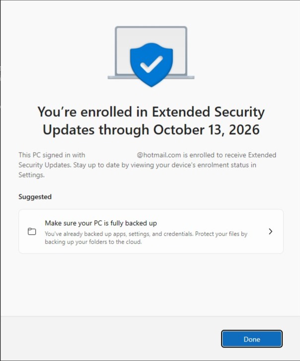
Task: Click "Updates through" in the heading
Action: pyautogui.click(x=96, y=130)
